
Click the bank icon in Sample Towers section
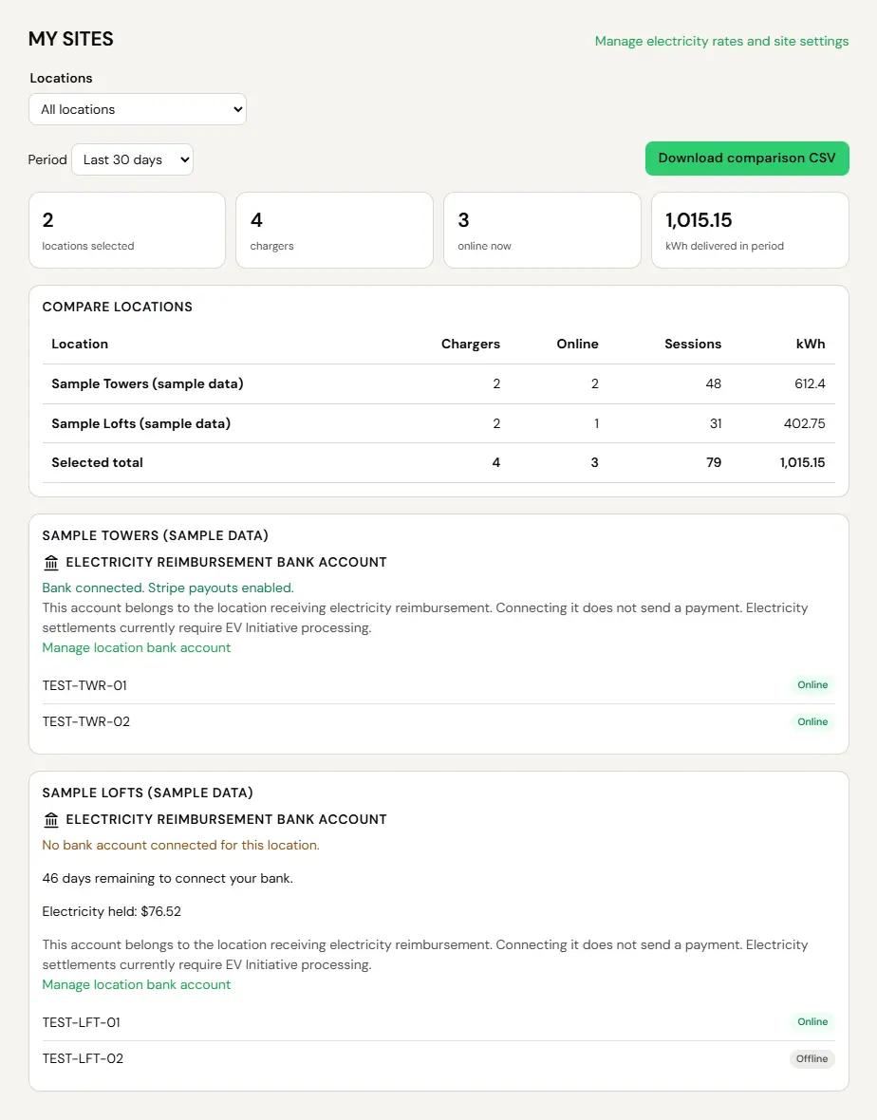pos(50,563)
